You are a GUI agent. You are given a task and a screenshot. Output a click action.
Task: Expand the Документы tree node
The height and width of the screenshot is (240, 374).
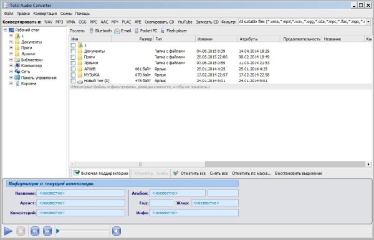(11, 42)
